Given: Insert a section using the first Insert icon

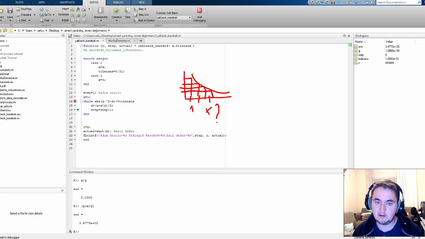Looking at the screenshot, I should pyautogui.click(x=72, y=9).
